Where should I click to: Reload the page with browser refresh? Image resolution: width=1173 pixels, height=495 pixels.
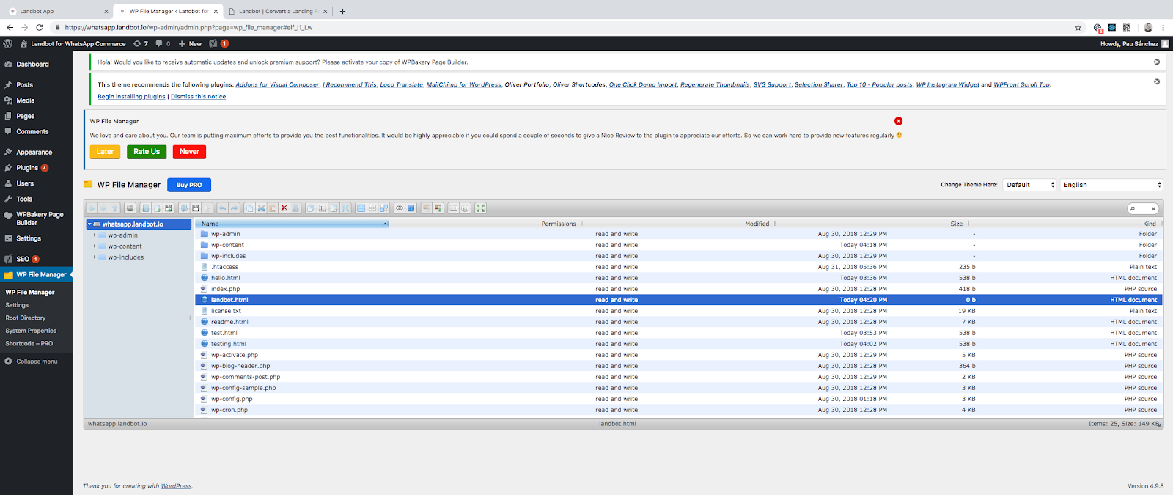39,27
